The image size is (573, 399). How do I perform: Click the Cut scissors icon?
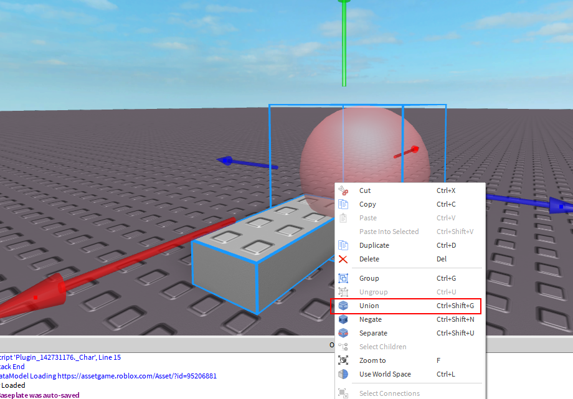coord(343,190)
